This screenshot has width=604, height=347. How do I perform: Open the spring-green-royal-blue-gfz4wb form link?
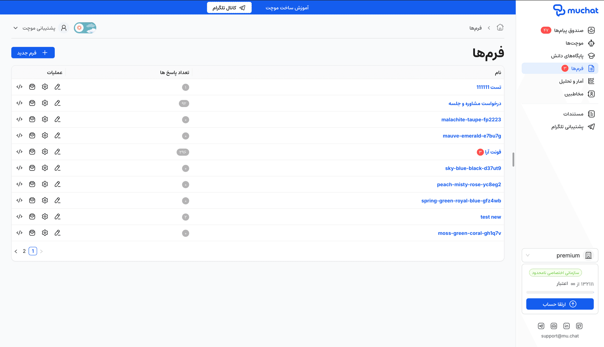[x=461, y=201]
